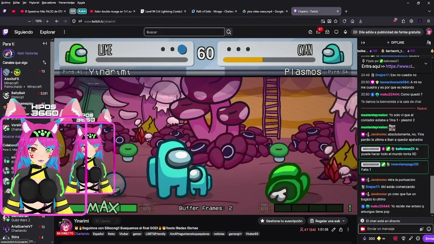Open more options three-dot menu beside Explorar
The image size is (434, 244).
[64, 32]
